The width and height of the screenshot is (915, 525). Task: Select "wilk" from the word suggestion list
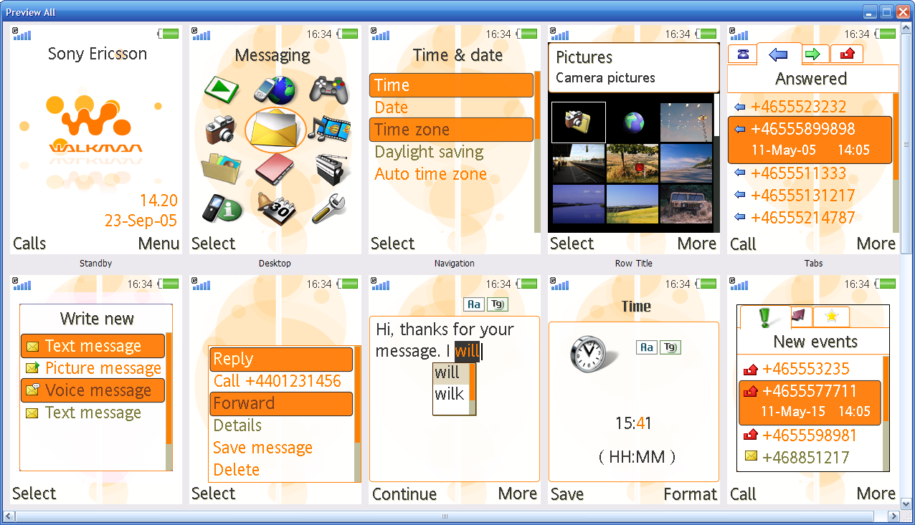pos(448,392)
